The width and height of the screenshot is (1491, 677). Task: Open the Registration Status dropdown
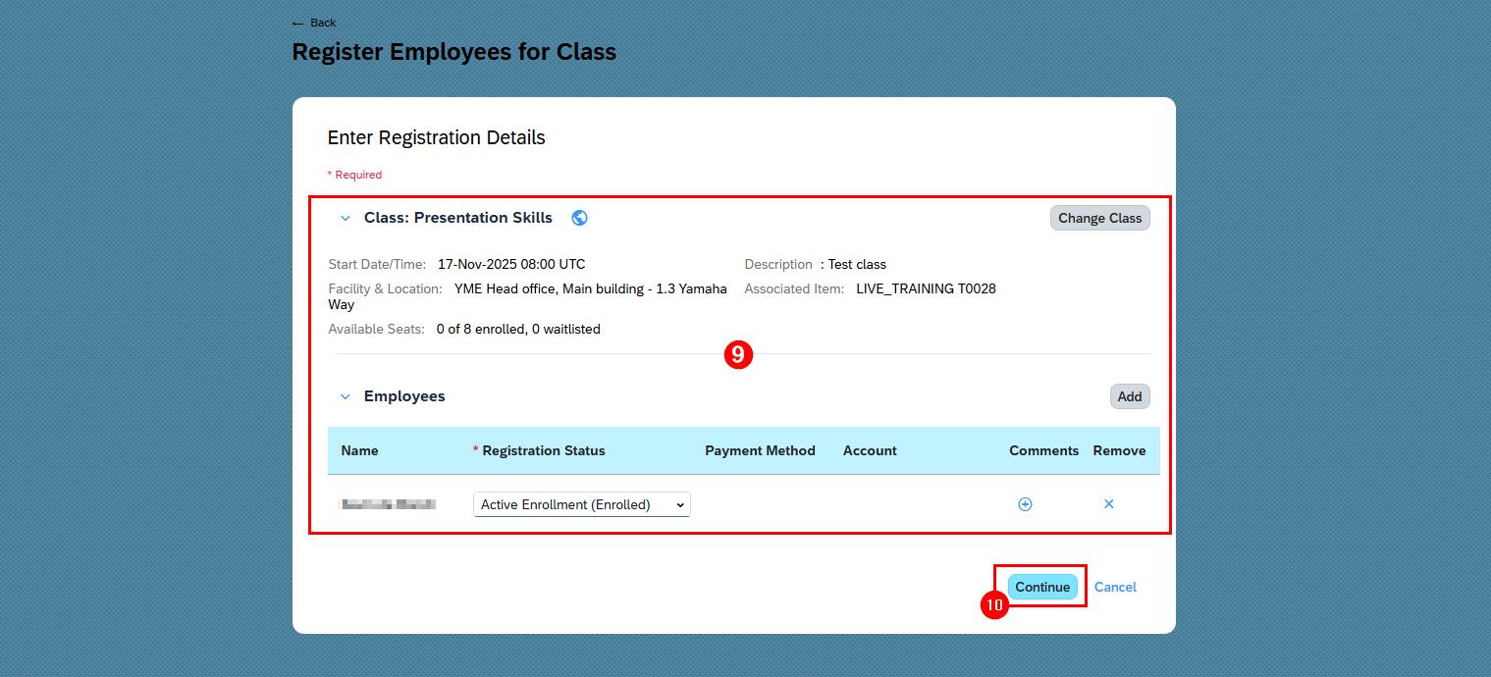582,504
